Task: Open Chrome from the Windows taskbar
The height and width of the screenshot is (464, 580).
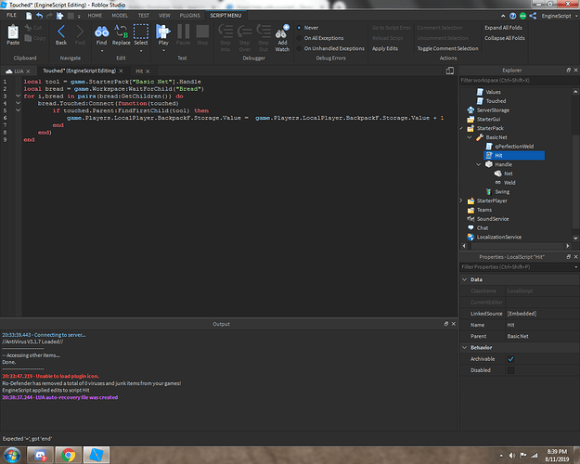Action: [68, 455]
